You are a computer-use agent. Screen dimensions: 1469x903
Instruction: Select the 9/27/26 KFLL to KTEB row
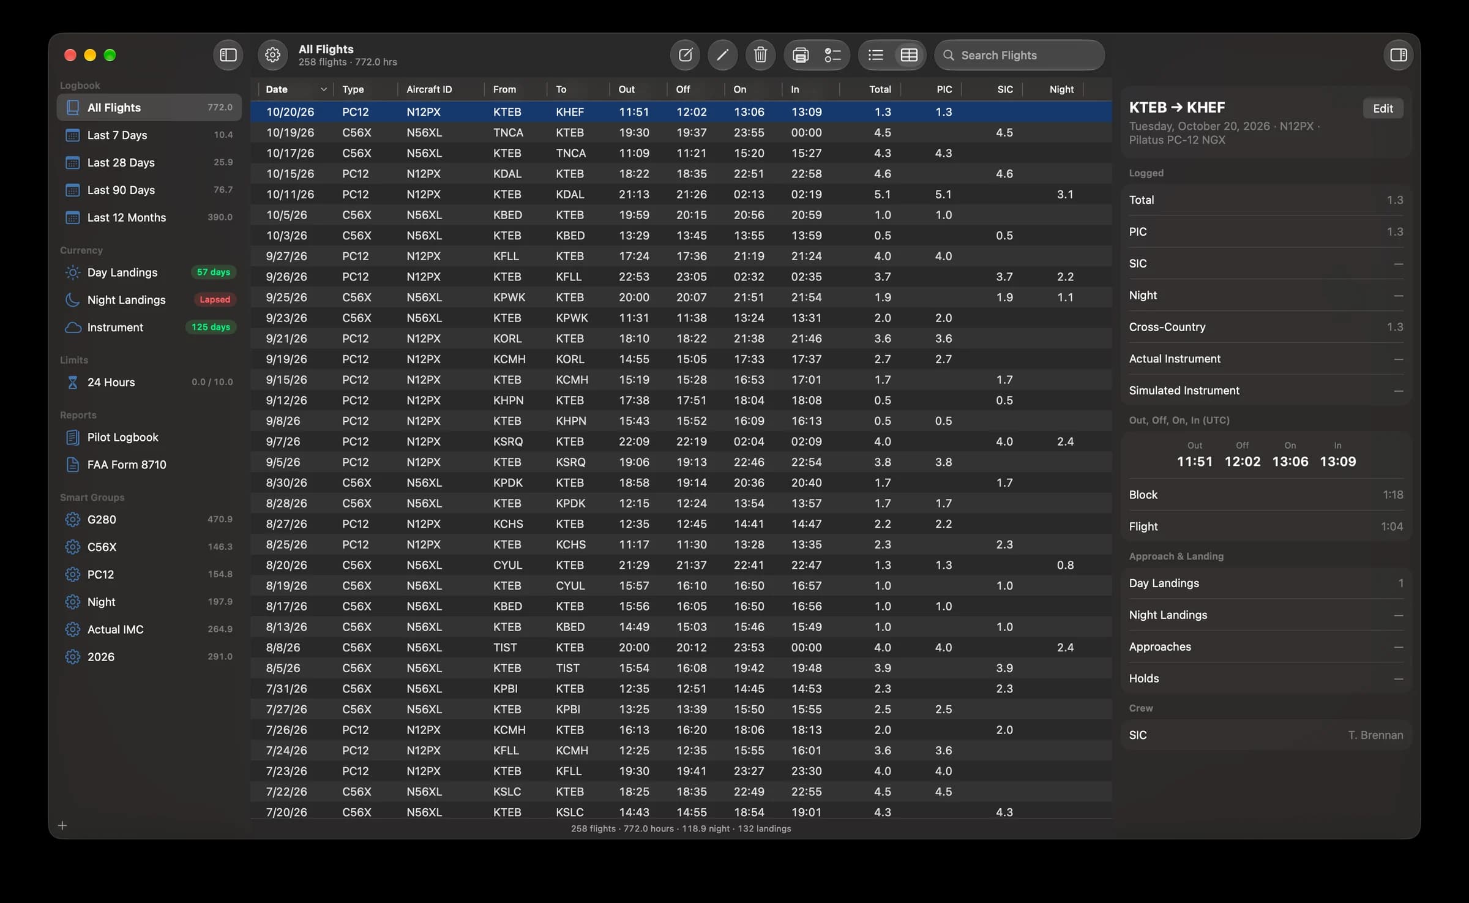681,257
